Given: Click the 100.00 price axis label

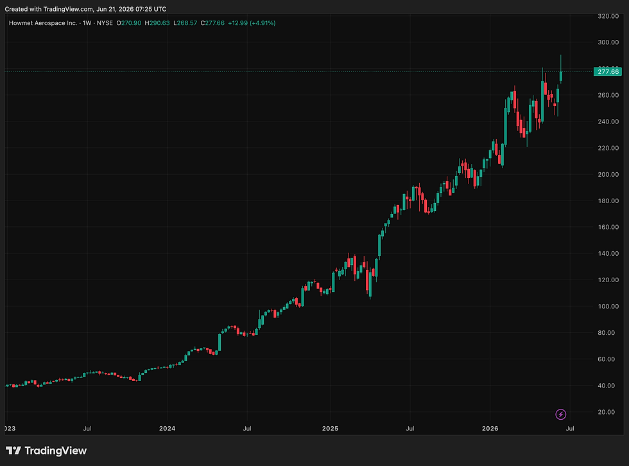Looking at the screenshot, I should (608, 307).
